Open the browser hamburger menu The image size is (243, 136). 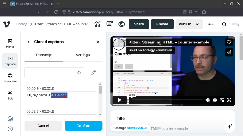[x=4, y=4]
